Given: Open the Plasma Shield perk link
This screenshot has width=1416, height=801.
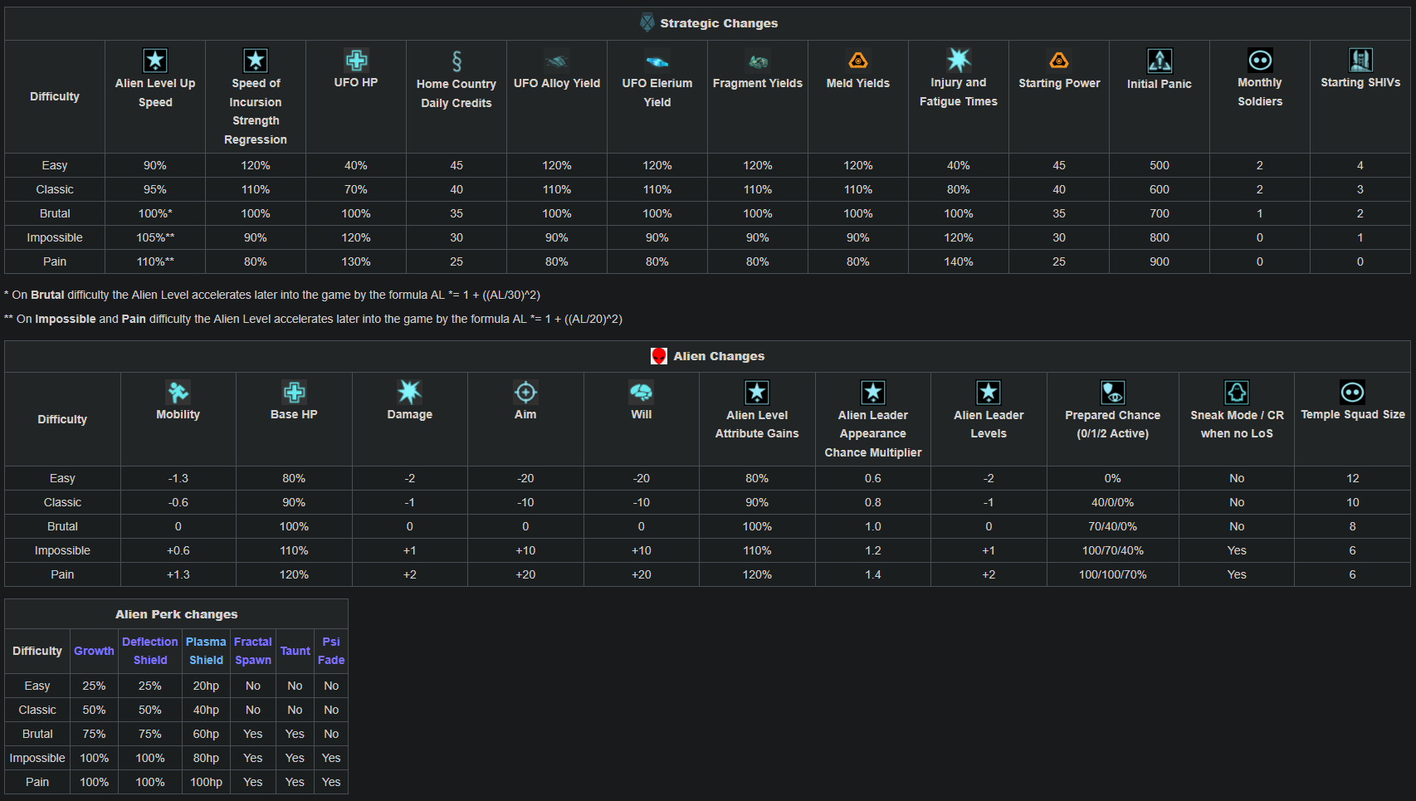Looking at the screenshot, I should (x=206, y=651).
